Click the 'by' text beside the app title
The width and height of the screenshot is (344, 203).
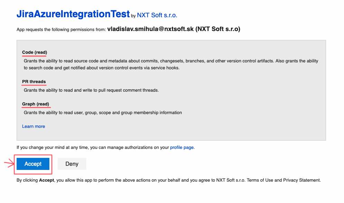pos(133,16)
